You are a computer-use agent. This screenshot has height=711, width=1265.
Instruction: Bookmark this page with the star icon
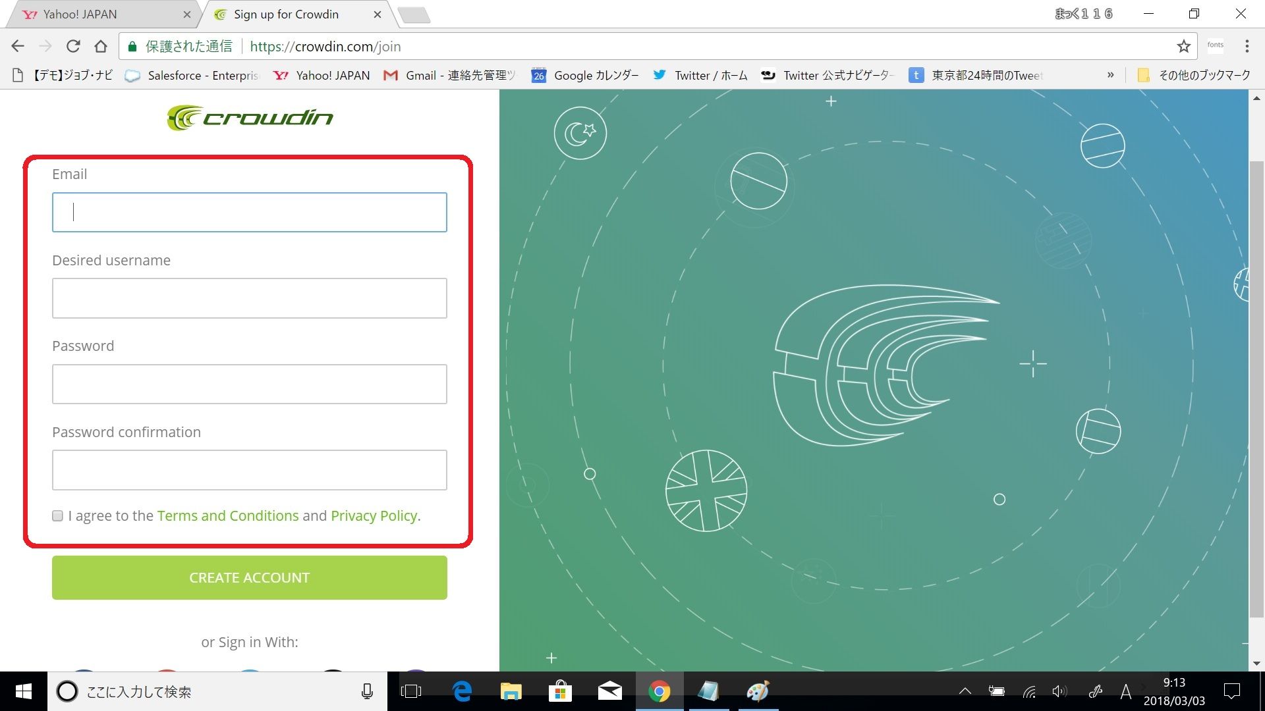tap(1184, 46)
